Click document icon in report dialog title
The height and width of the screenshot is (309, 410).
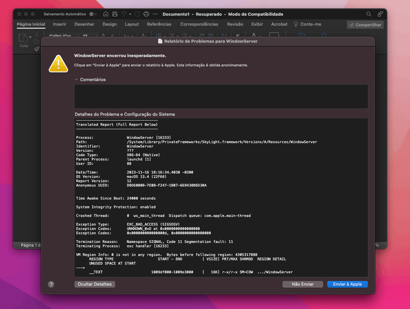point(160,41)
